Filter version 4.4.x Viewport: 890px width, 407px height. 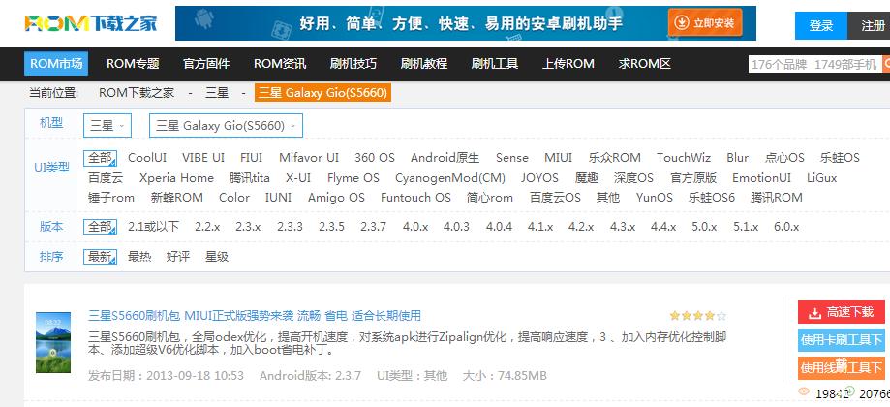click(x=663, y=227)
